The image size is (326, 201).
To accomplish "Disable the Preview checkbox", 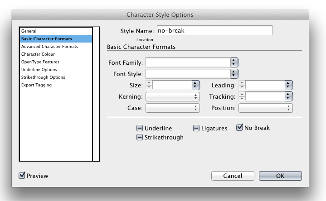I will click(x=22, y=176).
